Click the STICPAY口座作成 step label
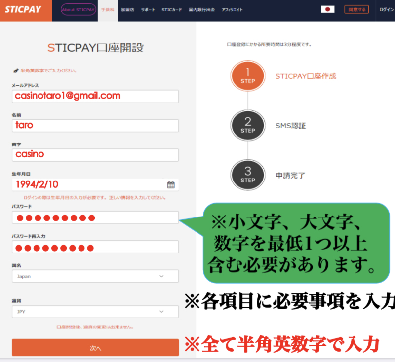395x362 pixels. [x=306, y=76]
